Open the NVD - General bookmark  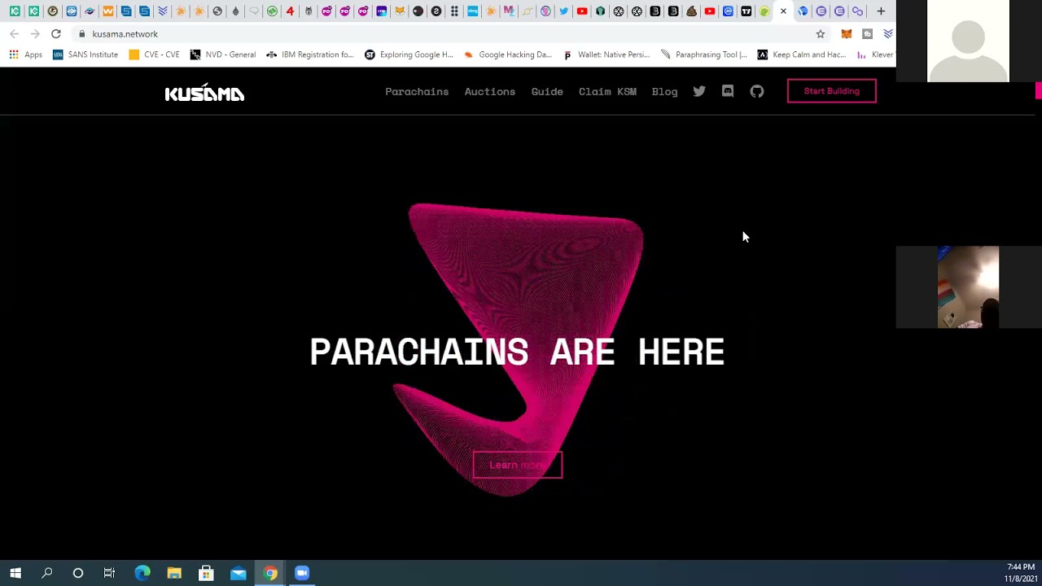[x=223, y=55]
